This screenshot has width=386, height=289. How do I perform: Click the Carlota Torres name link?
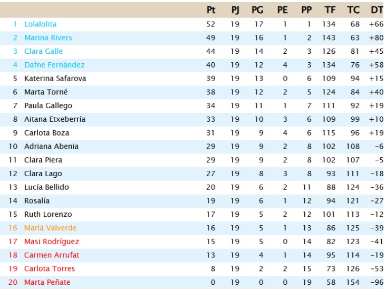pos(50,268)
